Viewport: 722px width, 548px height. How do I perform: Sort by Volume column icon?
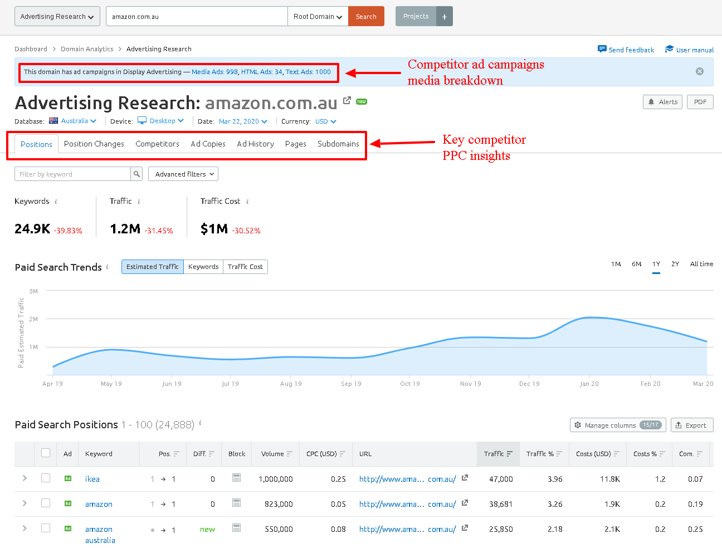point(290,454)
